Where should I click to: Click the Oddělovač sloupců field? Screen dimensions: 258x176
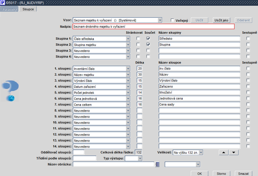coord(79,153)
